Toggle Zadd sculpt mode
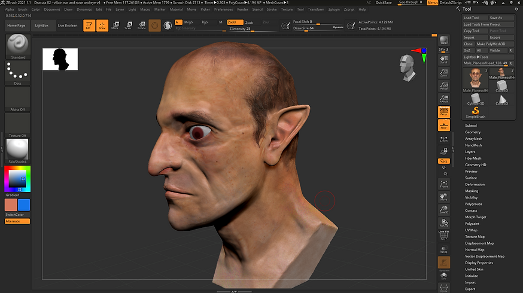The height and width of the screenshot is (293, 523). point(235,22)
